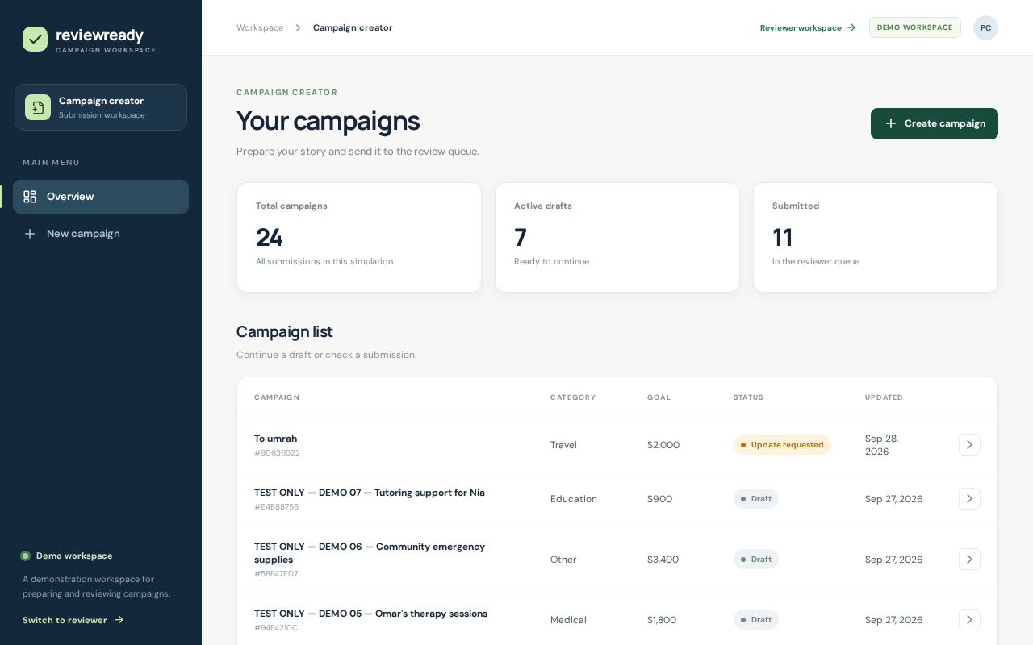Click the arrow icon beside Switch to reviewer
1033x645 pixels.
point(119,620)
